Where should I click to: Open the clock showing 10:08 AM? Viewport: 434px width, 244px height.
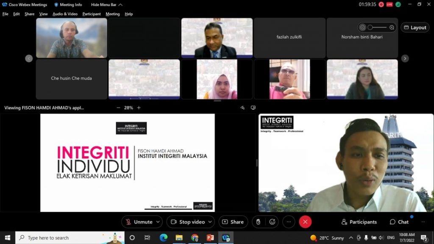pyautogui.click(x=406, y=238)
